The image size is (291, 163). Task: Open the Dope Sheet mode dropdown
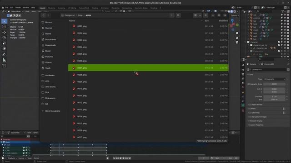(16, 133)
